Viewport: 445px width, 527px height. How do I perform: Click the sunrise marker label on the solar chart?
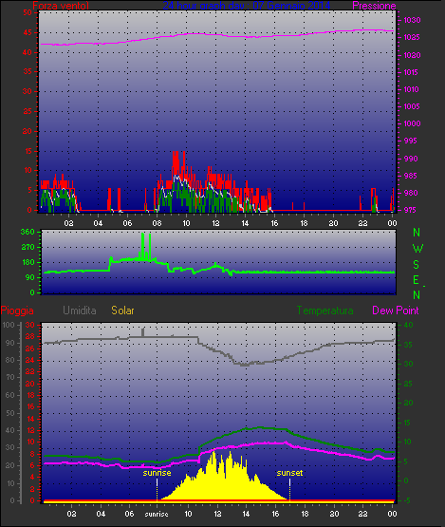(x=157, y=473)
